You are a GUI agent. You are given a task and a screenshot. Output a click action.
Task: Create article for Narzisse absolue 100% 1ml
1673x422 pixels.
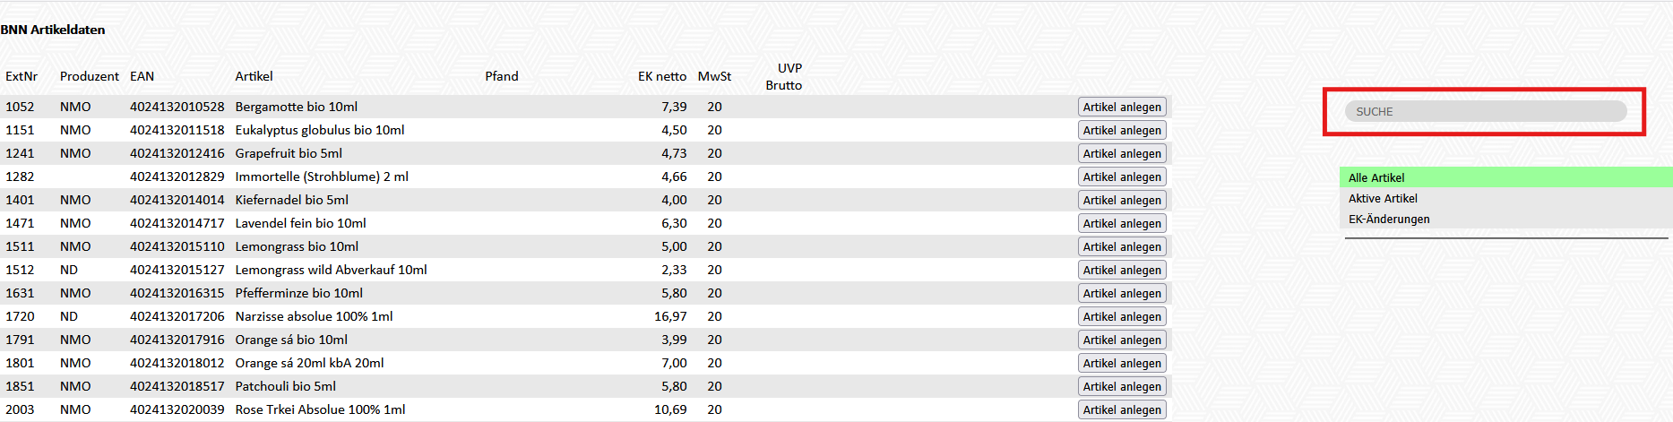coord(1121,316)
